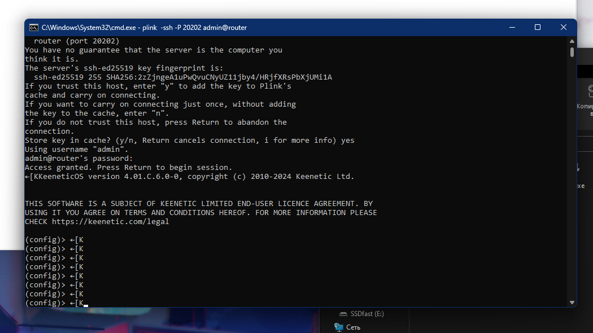Click the 'router (port 20202)' line
The image size is (593, 333).
[x=77, y=41]
